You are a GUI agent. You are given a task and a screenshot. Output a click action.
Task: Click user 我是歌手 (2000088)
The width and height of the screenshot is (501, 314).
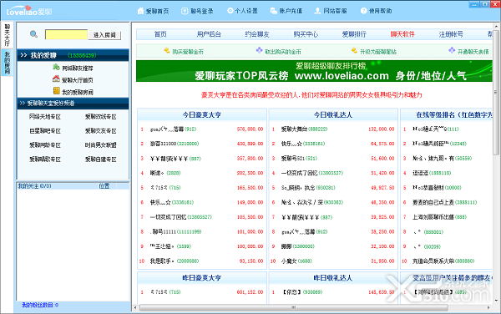pyautogui.click(x=175, y=261)
